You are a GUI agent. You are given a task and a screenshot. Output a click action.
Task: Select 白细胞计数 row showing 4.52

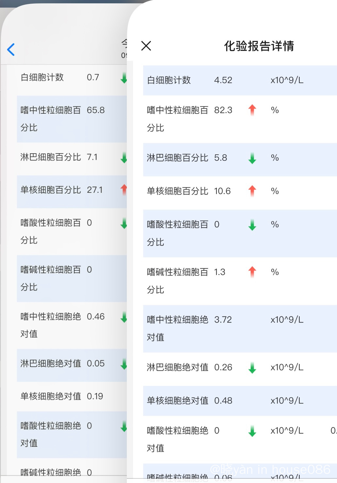pyautogui.click(x=240, y=80)
